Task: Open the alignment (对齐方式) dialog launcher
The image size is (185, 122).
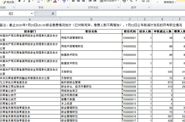Action: click(x=118, y=7)
